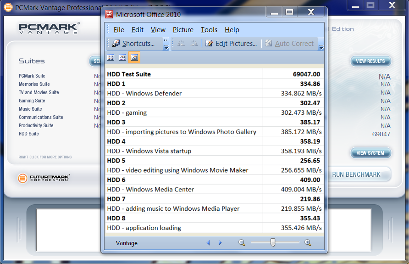Image resolution: width=409 pixels, height=264 pixels.
Task: Switch to Thumbnail view
Action: [111, 57]
